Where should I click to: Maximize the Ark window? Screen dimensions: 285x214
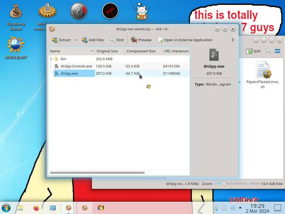click(225, 29)
